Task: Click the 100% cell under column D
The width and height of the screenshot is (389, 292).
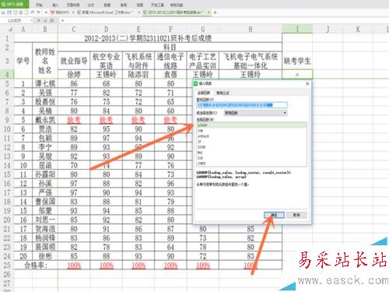Action: tap(106, 266)
